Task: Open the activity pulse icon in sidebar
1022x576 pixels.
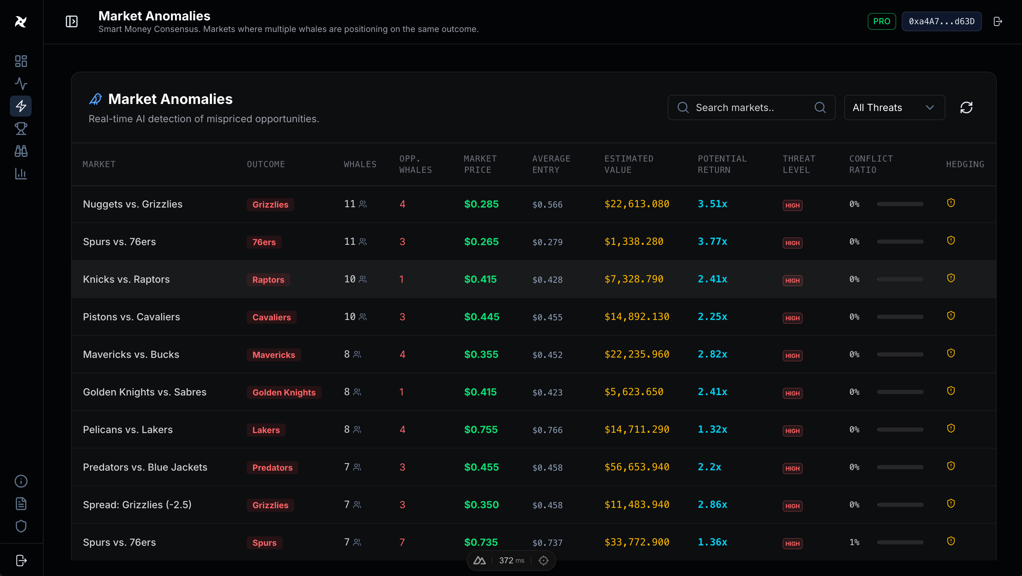Action: click(x=21, y=84)
